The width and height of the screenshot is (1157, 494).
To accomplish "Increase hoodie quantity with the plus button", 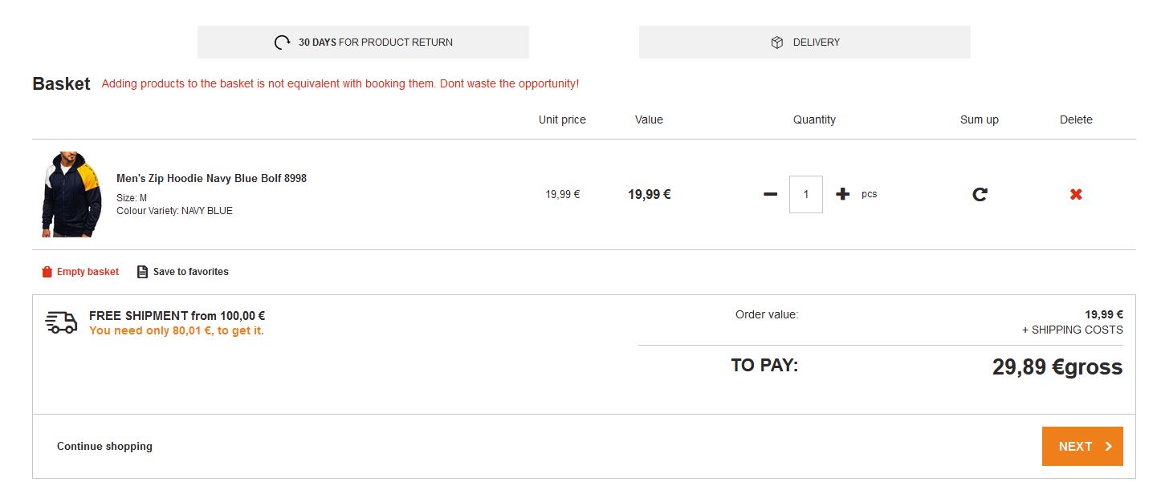I will [842, 194].
